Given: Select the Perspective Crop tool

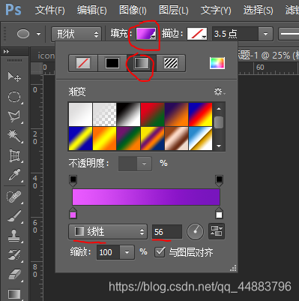Looking at the screenshot, I should (x=14, y=155).
